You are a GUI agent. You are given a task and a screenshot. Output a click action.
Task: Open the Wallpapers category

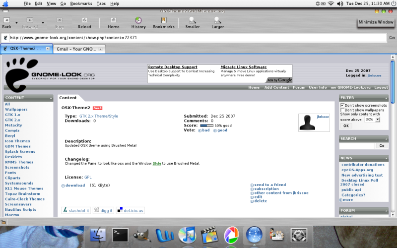click(16, 109)
